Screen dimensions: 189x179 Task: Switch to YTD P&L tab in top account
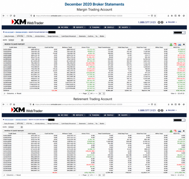(29, 36)
